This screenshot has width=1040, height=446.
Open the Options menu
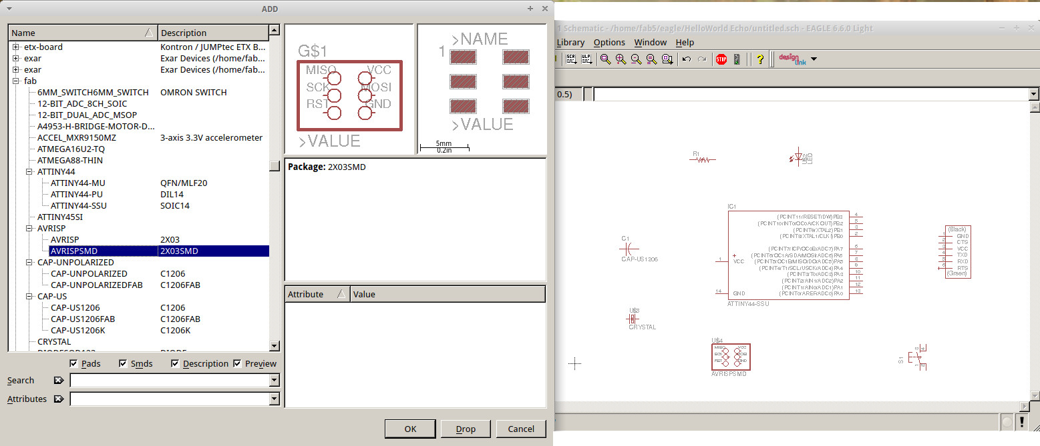coord(609,42)
